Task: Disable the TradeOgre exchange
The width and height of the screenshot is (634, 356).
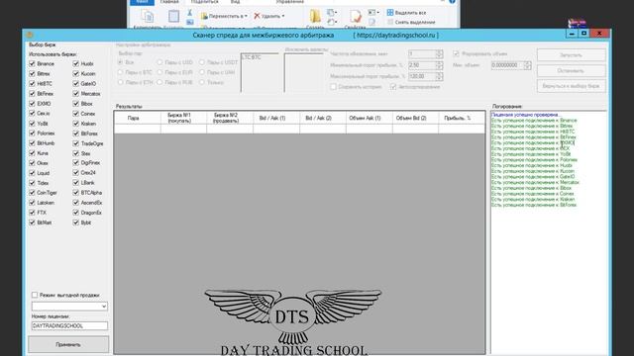Action: point(76,143)
